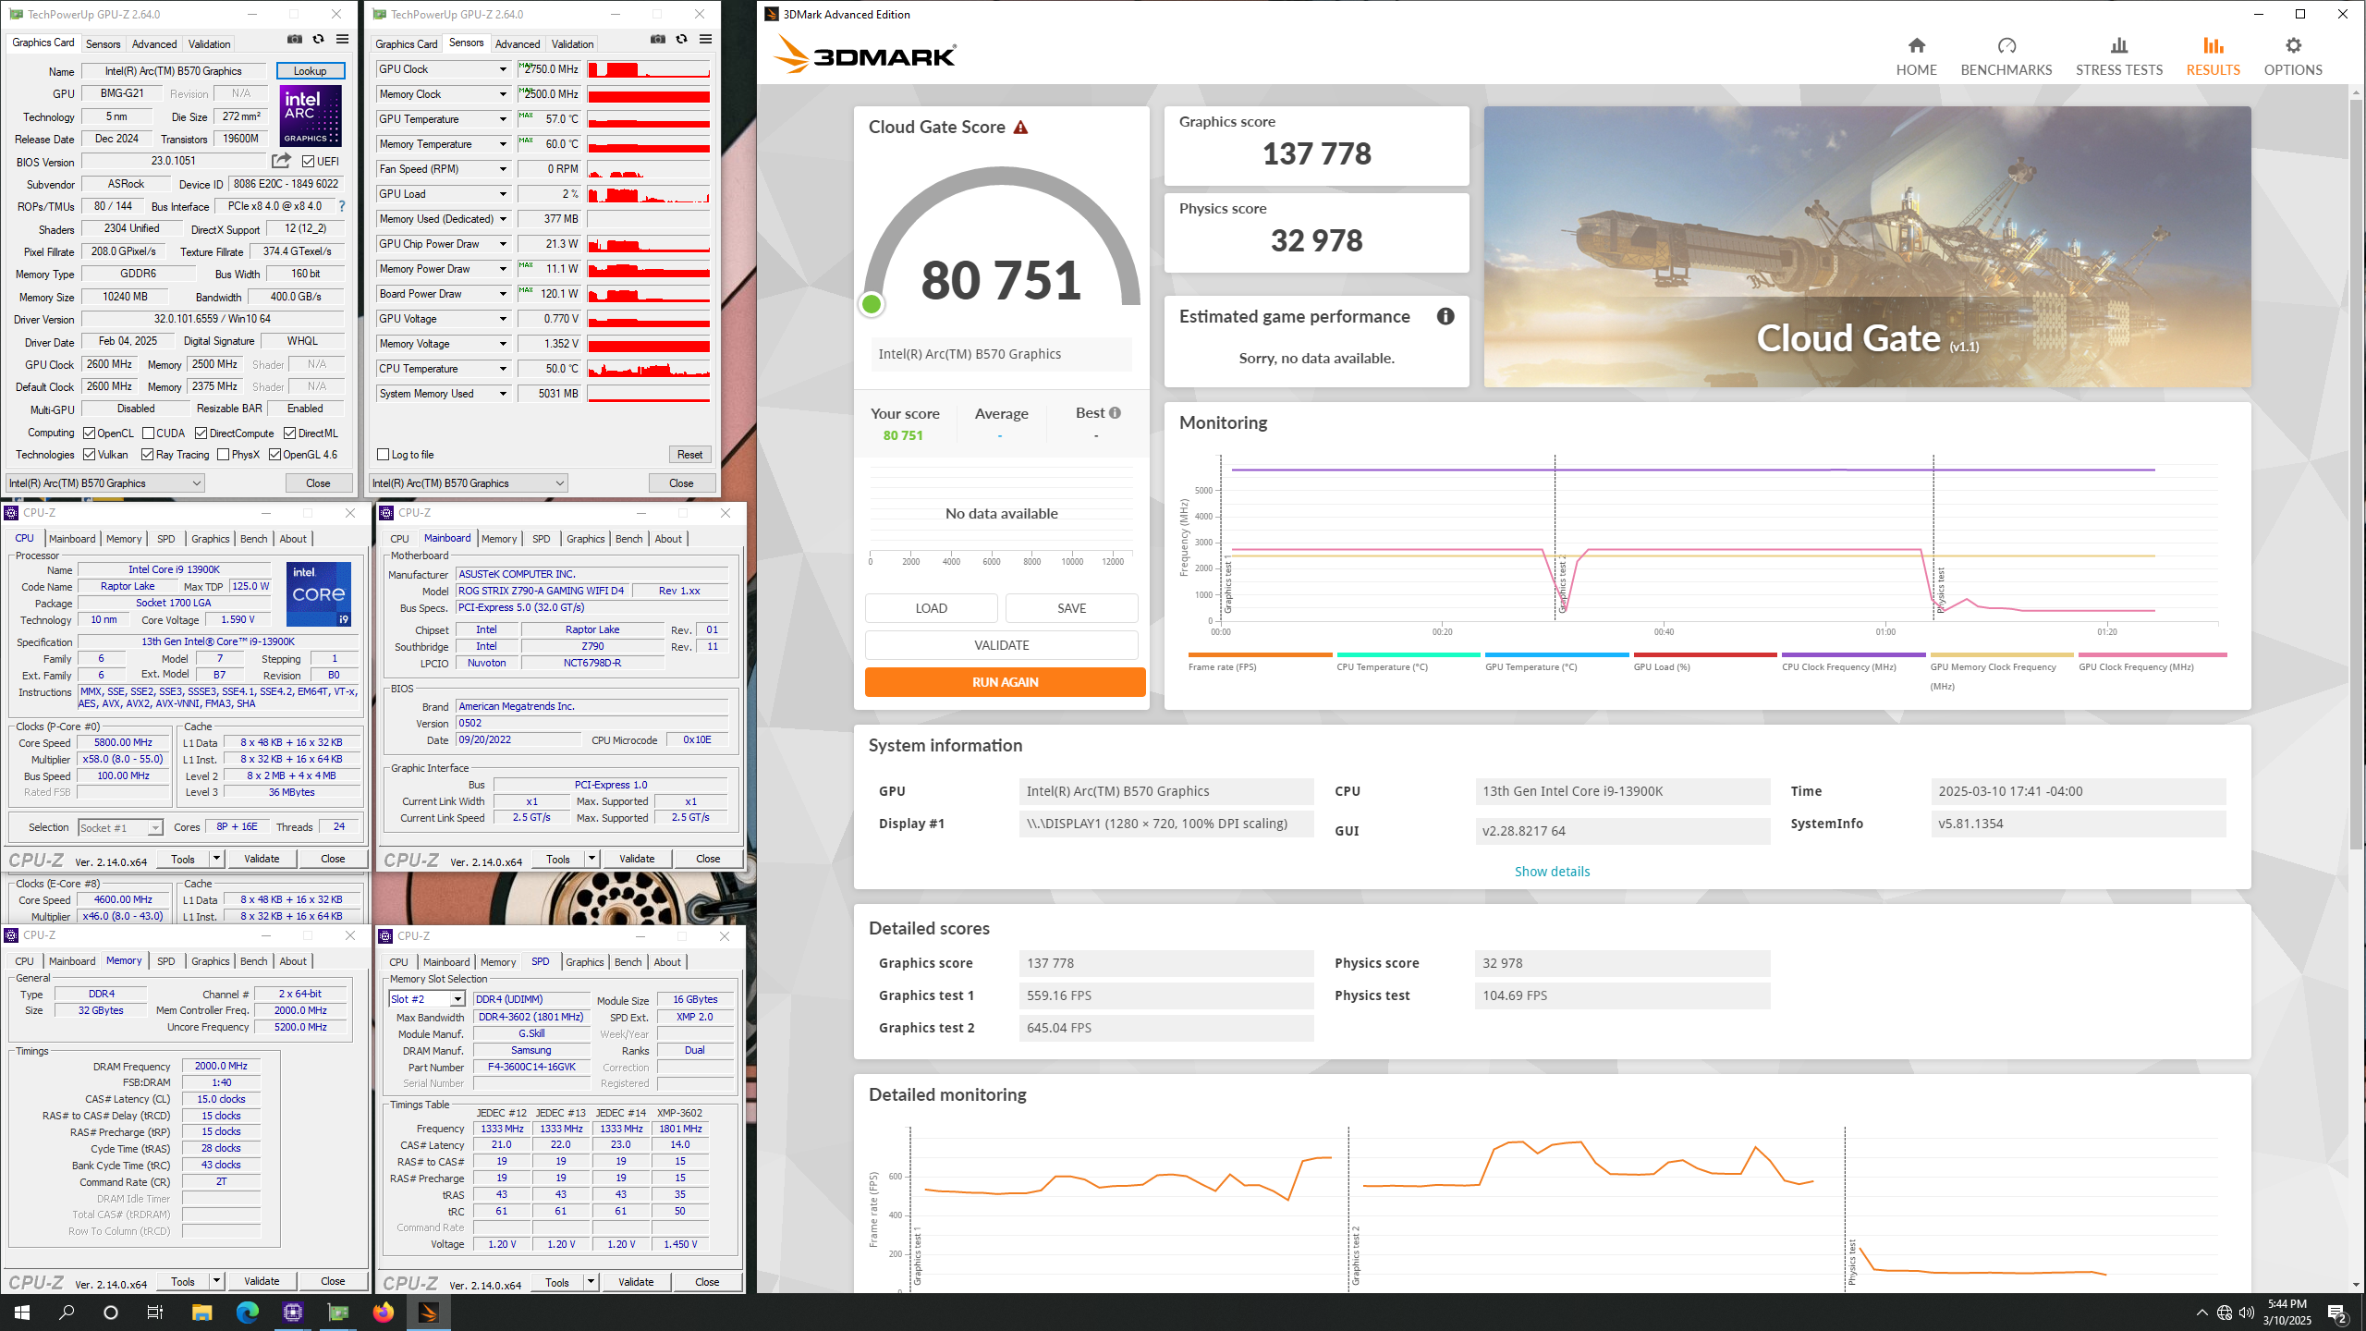Toggle the Ray Tracing checkbox
2366x1331 pixels.
[x=147, y=454]
